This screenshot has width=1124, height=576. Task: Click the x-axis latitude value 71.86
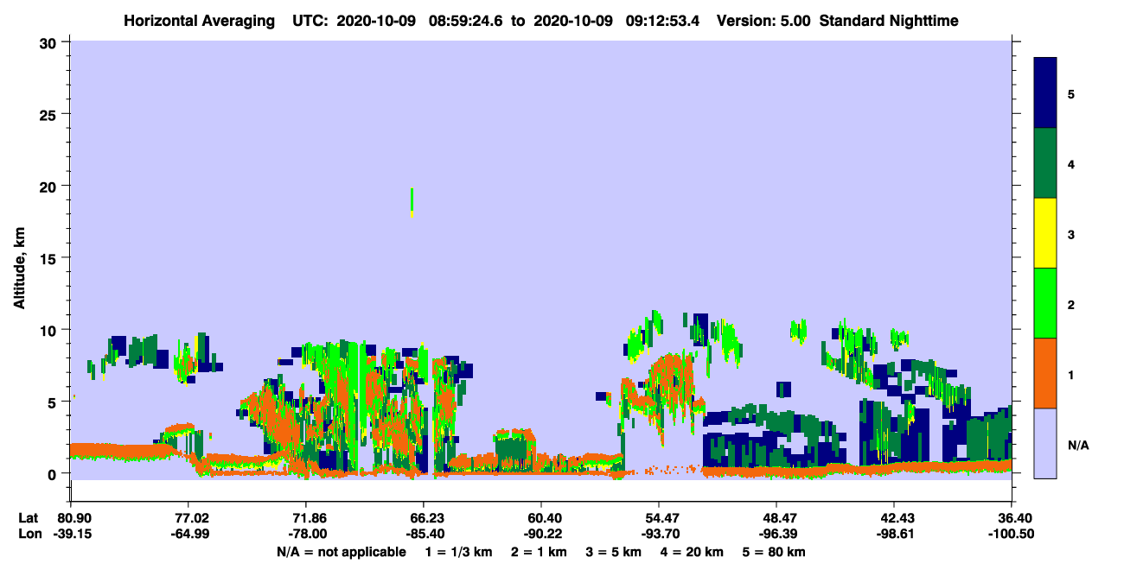click(x=306, y=518)
